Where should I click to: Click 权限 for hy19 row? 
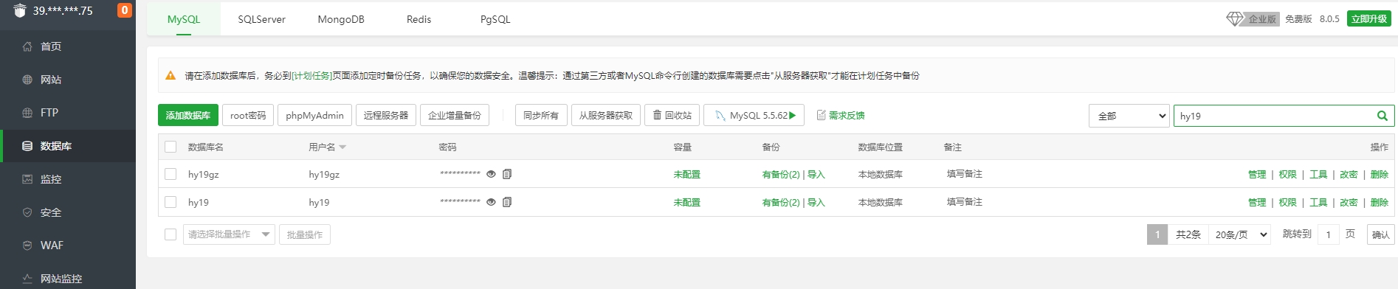coord(1288,203)
